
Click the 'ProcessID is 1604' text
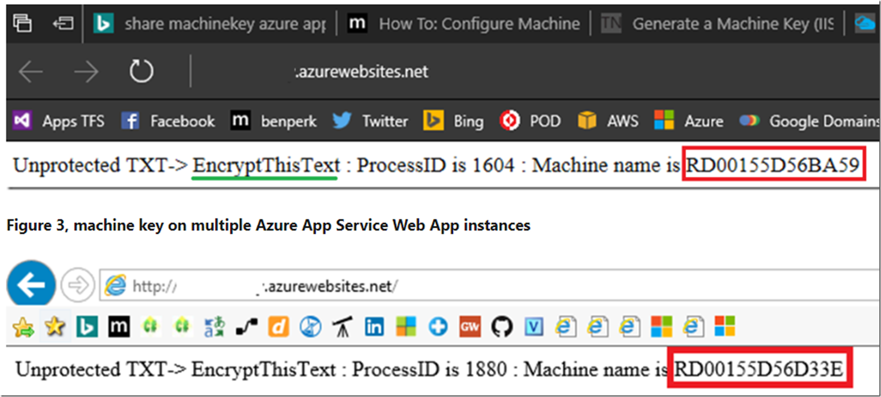tap(436, 165)
